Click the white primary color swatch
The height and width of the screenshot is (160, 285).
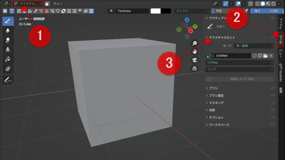(156, 11)
